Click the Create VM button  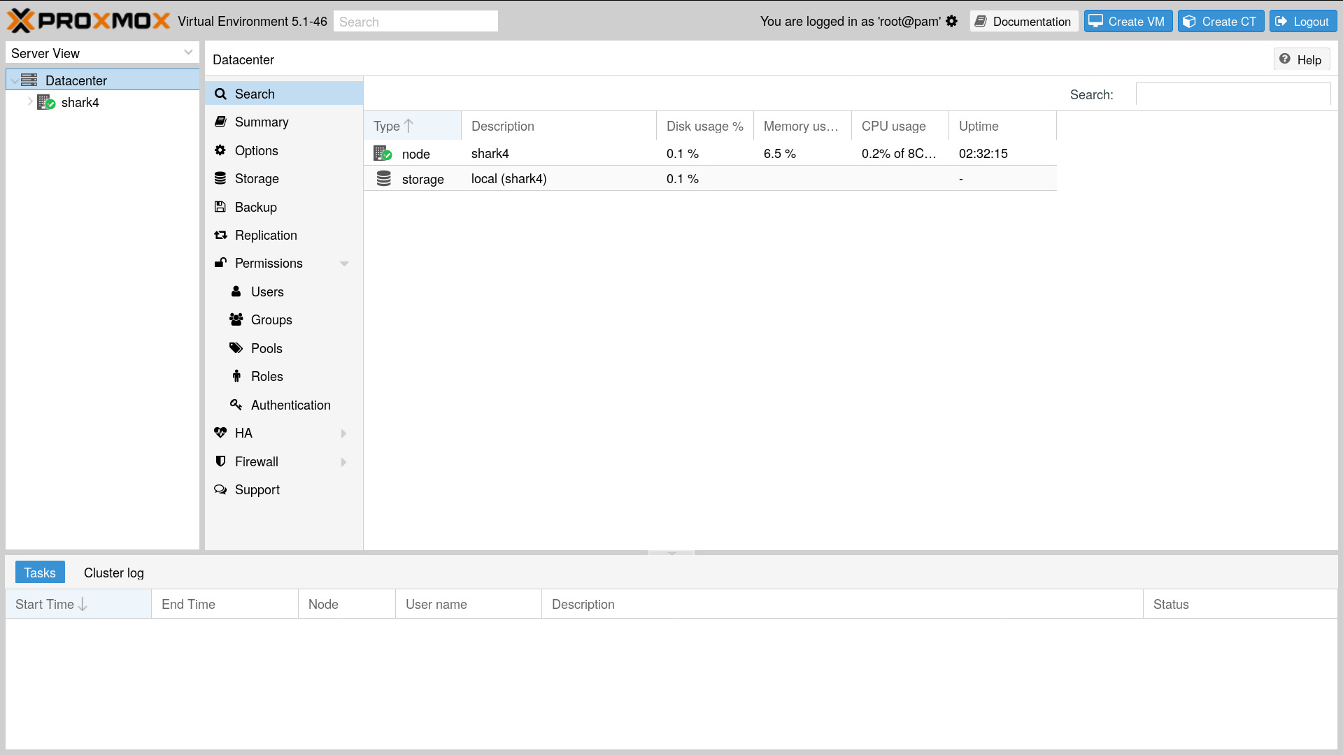point(1128,22)
